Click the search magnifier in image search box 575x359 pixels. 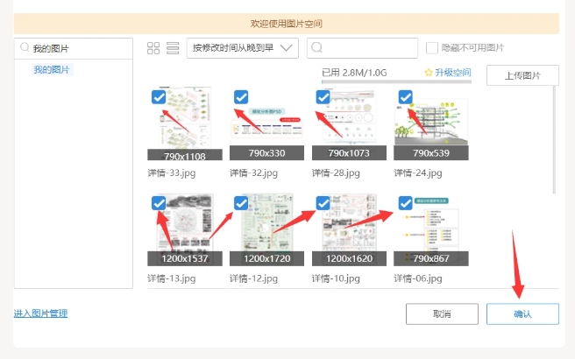[x=316, y=47]
